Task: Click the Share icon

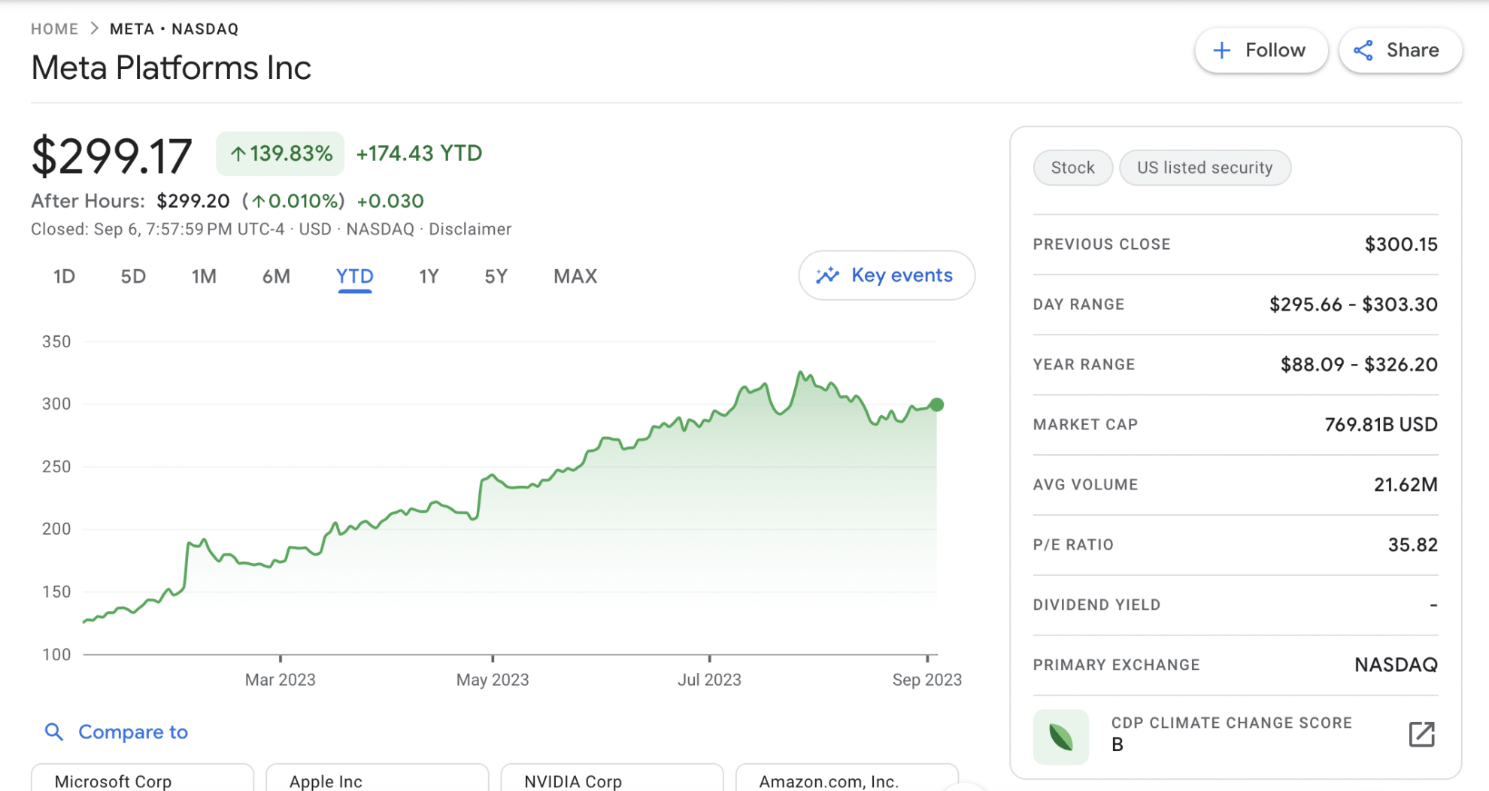Action: click(1365, 50)
